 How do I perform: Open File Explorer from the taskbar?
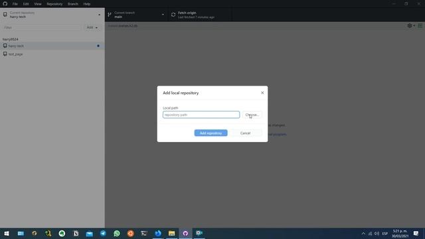tap(172, 233)
